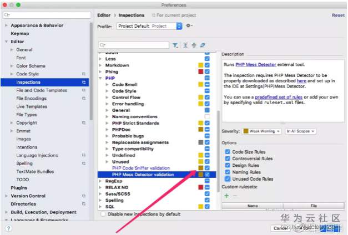The image size is (348, 235).
Task: Expand the Code Smell inspection group
Action: click(107, 84)
